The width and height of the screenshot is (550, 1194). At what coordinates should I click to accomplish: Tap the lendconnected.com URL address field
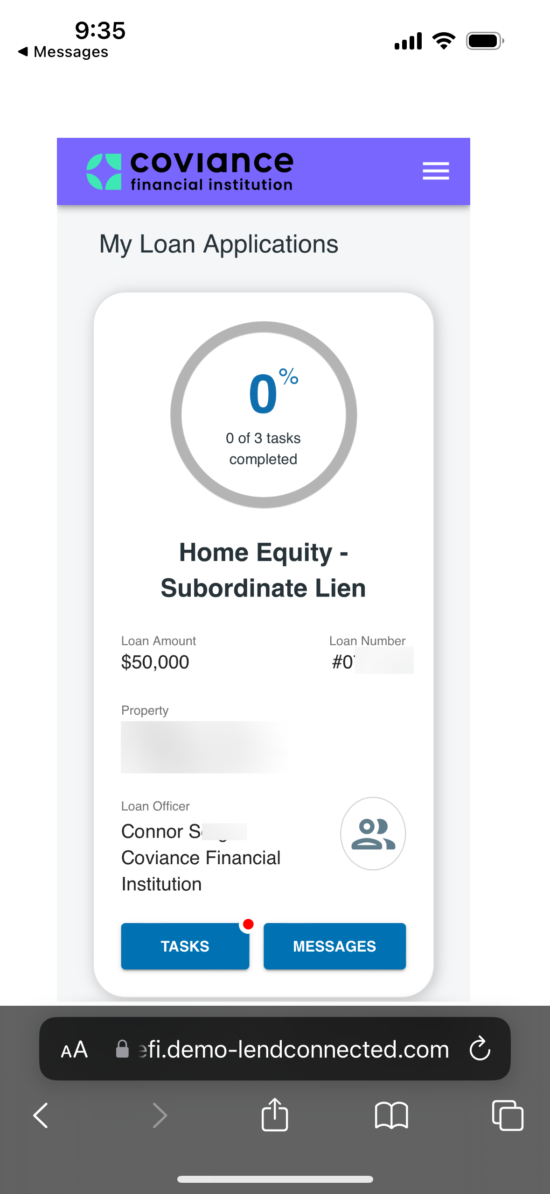click(294, 1049)
